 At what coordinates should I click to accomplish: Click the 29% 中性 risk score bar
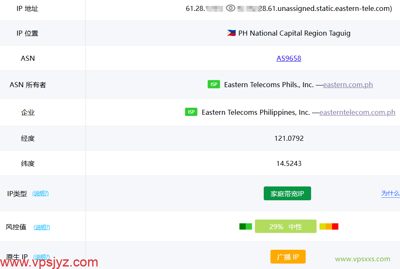[x=286, y=226]
